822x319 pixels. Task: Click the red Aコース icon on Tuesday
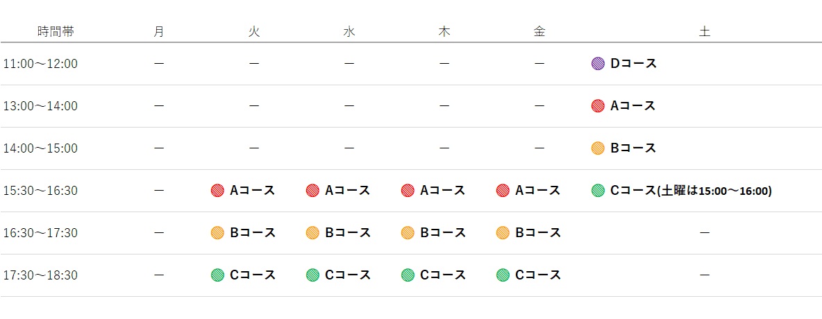[x=217, y=191]
